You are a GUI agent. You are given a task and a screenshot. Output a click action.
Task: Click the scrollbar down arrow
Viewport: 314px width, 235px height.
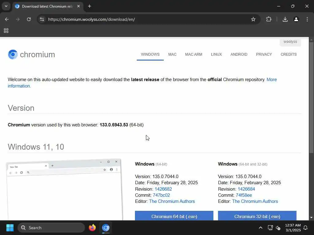tap(311, 218)
